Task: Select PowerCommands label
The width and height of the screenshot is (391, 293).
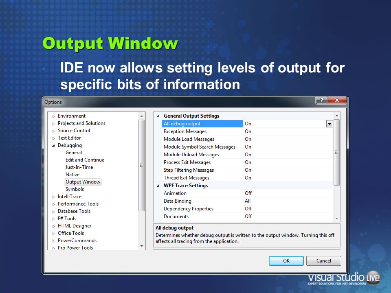Action: tap(77, 241)
